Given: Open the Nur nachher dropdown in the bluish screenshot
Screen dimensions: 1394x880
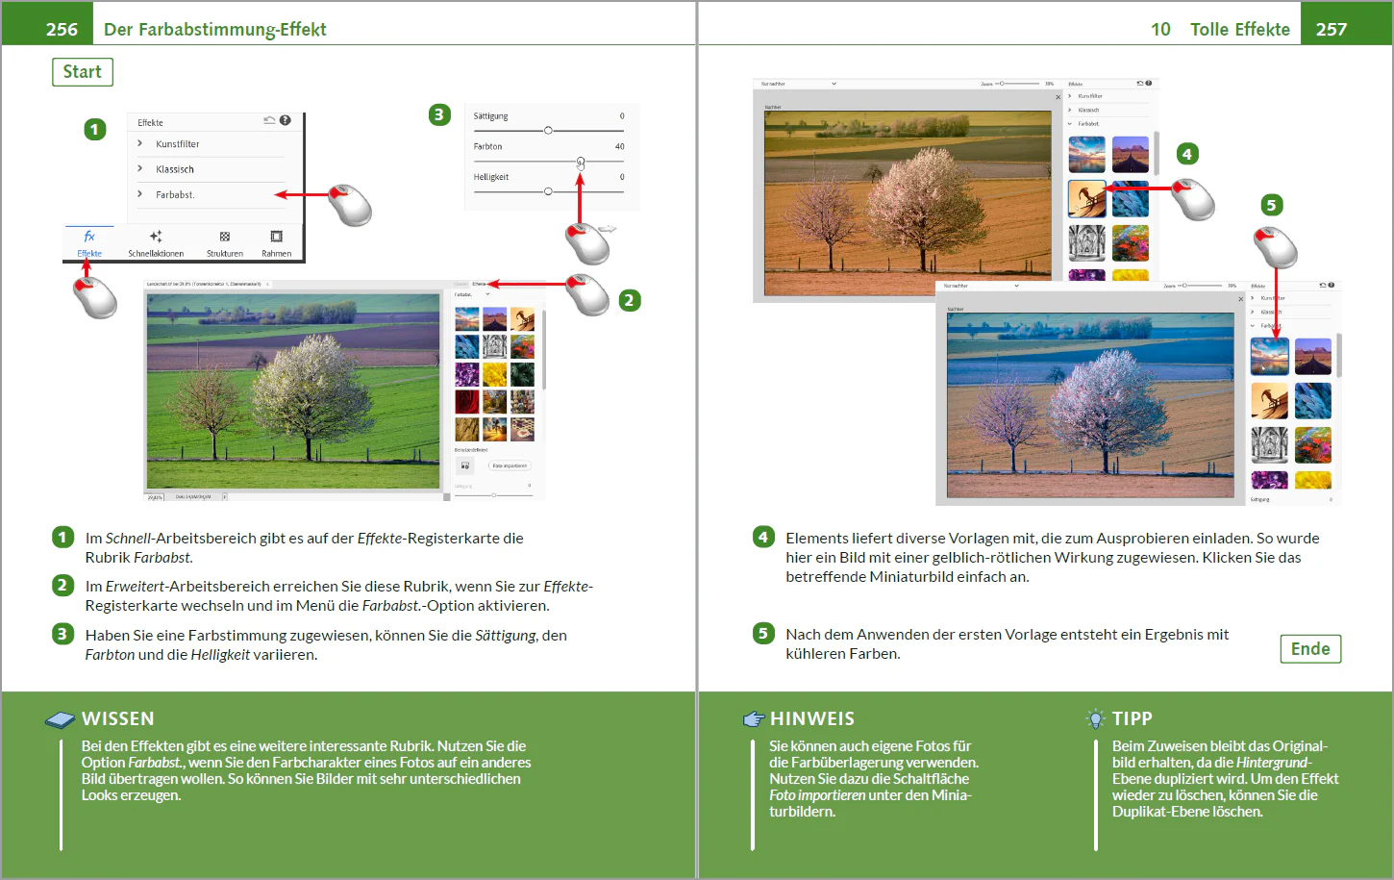Looking at the screenshot, I should coord(981,286).
